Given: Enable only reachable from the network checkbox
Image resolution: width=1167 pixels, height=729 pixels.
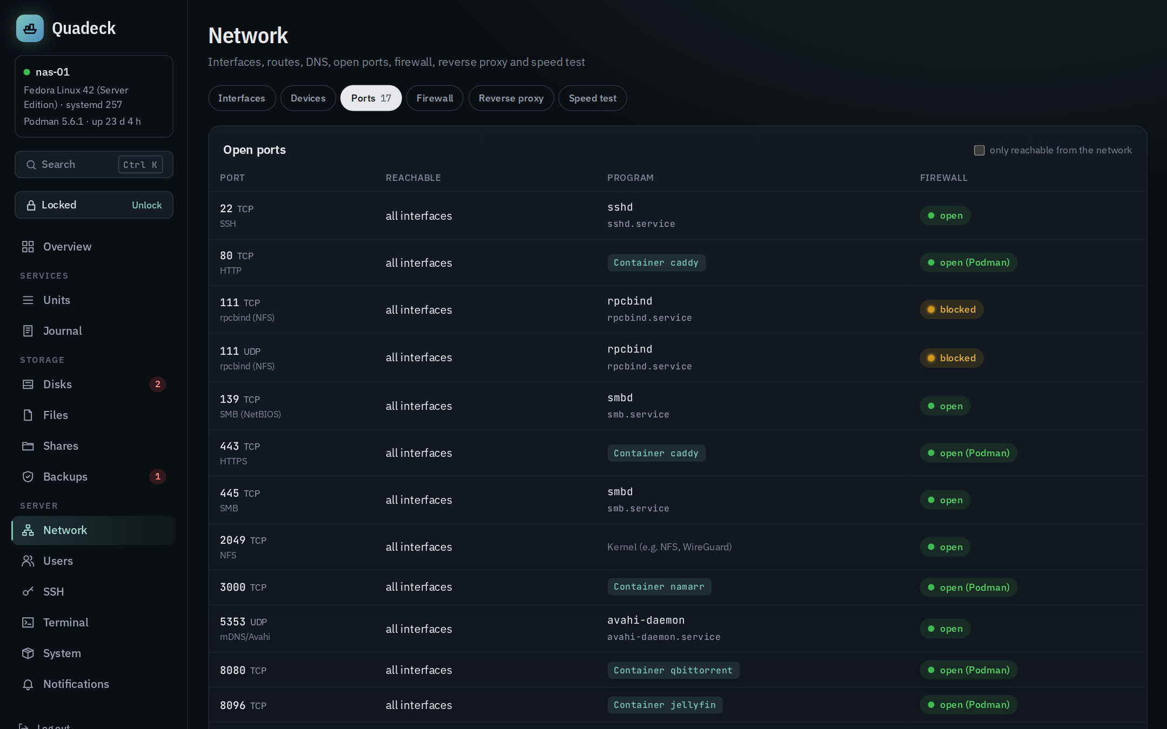Looking at the screenshot, I should coord(979,150).
